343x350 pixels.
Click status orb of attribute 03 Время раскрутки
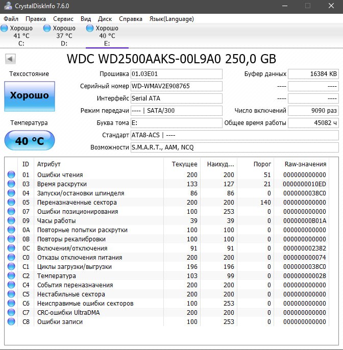pos(11,184)
